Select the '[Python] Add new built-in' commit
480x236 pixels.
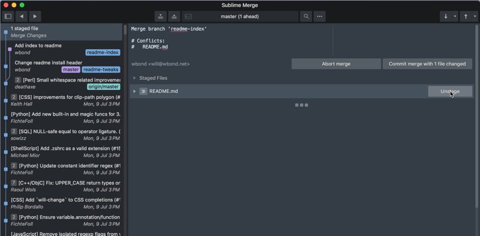[x=62, y=117]
